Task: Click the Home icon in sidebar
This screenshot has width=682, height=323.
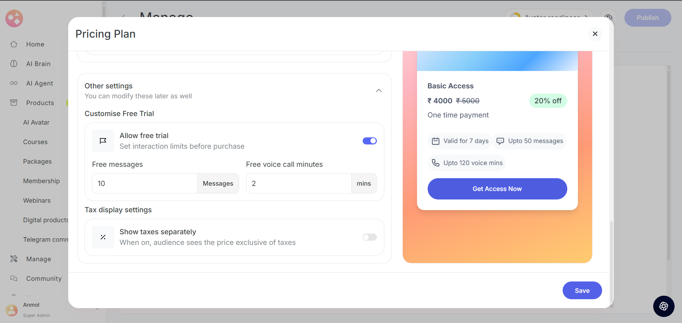Action: tap(14, 44)
